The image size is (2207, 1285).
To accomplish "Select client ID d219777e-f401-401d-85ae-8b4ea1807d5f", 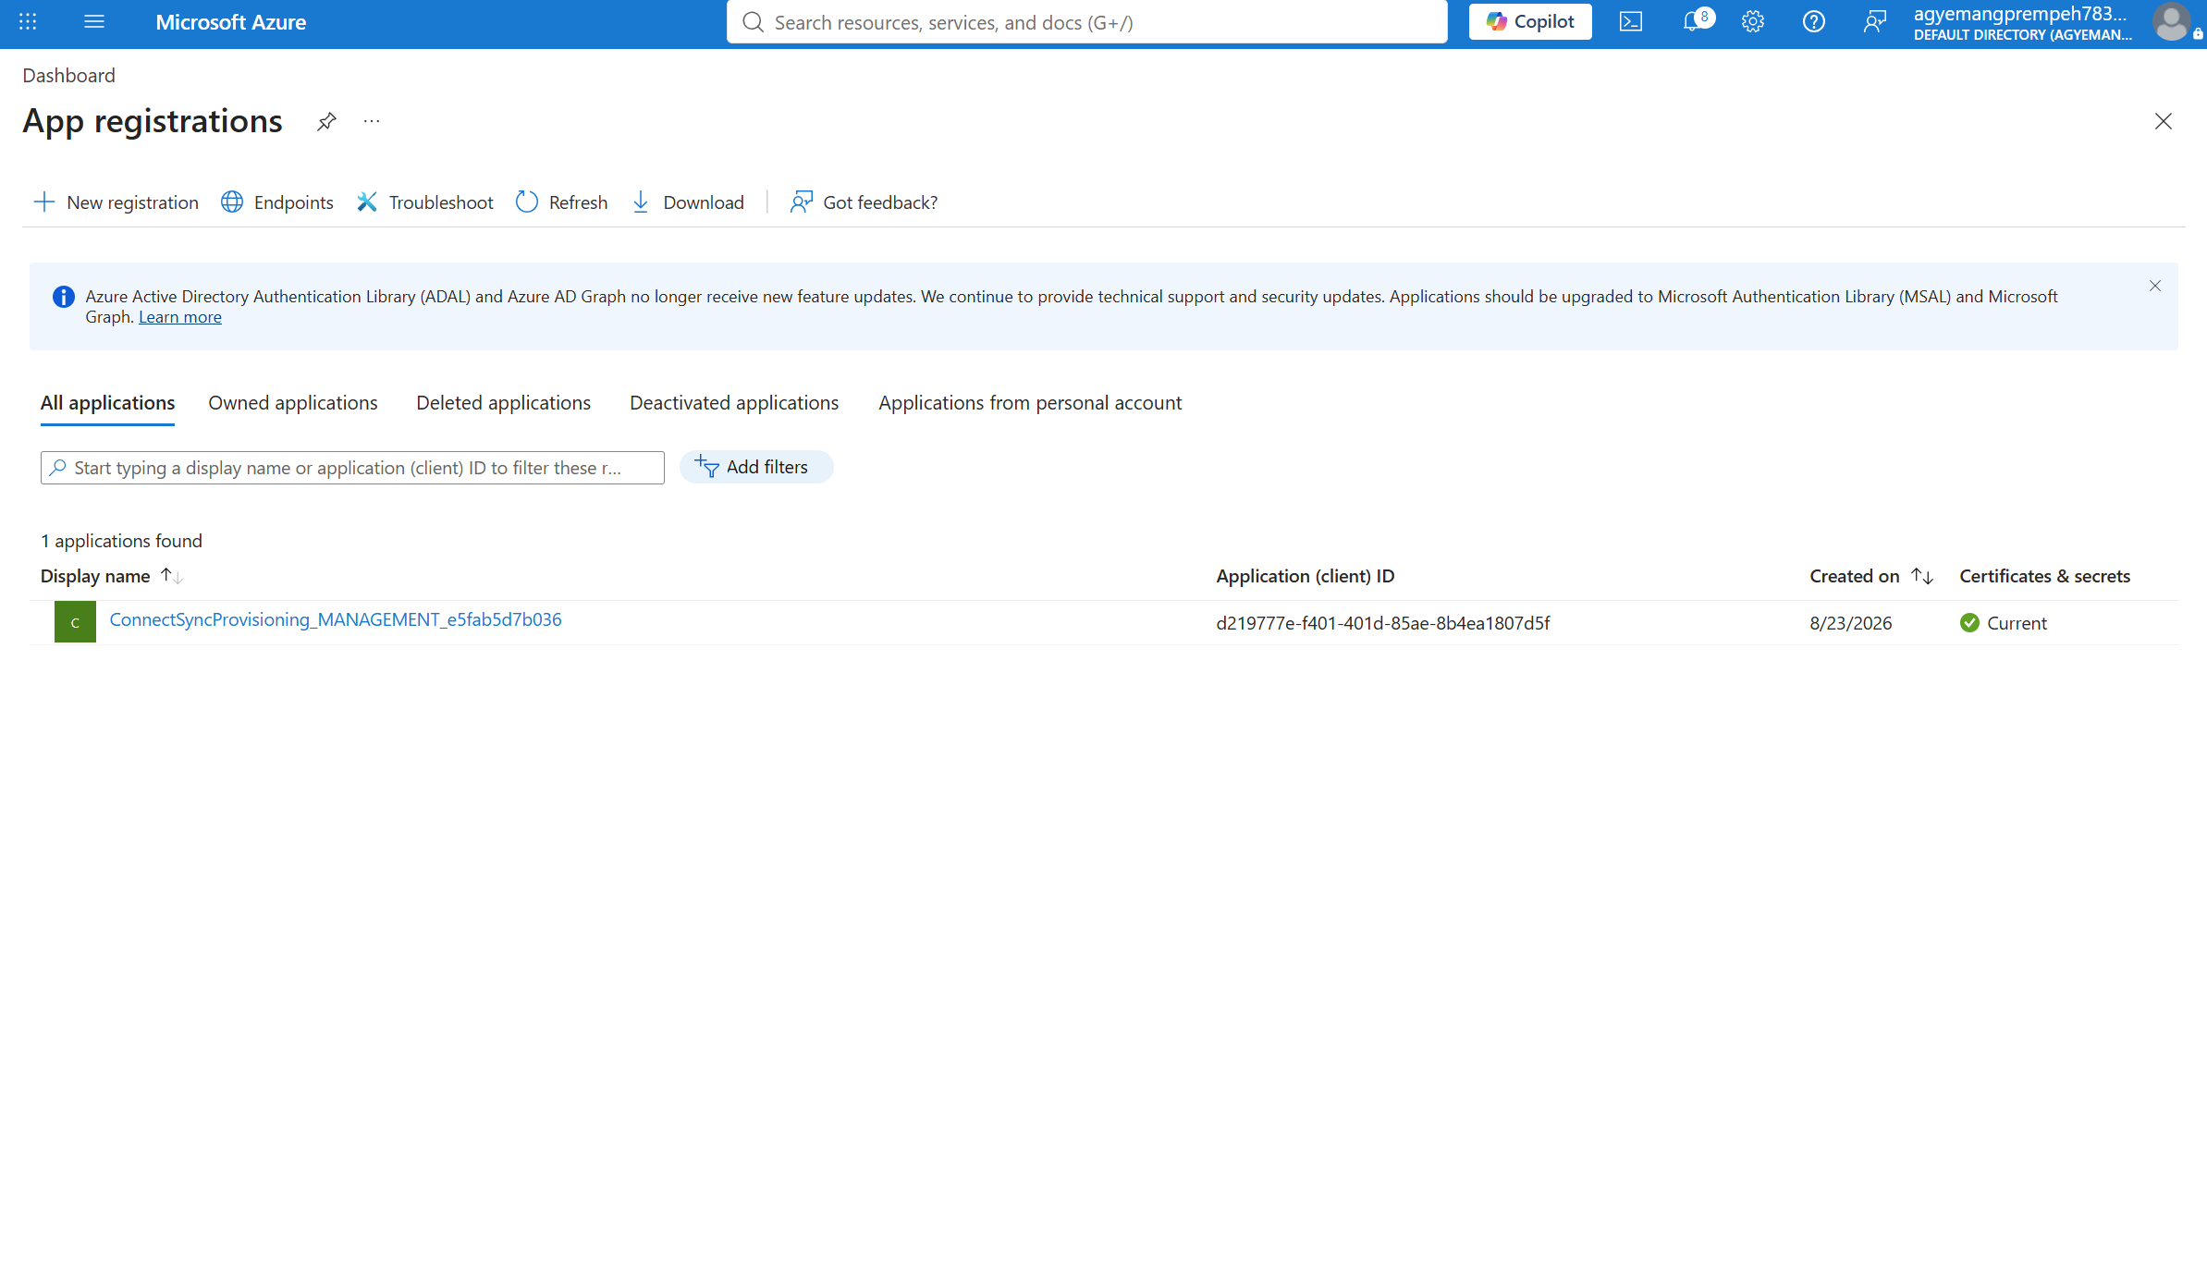I will [x=1383, y=623].
